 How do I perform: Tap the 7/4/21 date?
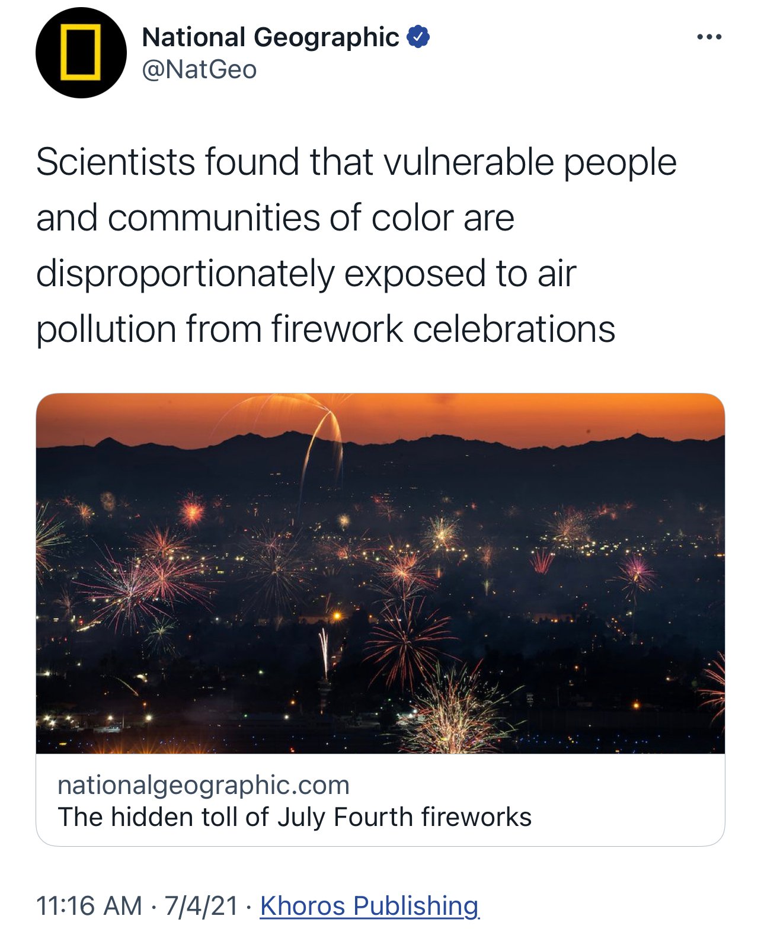(x=200, y=906)
